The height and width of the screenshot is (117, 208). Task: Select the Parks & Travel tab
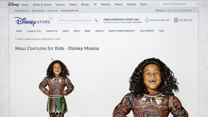click(42, 5)
